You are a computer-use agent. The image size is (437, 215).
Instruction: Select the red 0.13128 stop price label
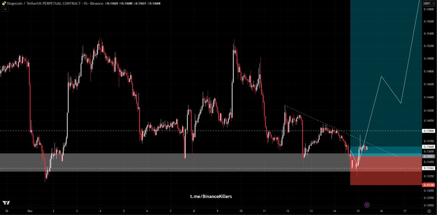[429, 185]
